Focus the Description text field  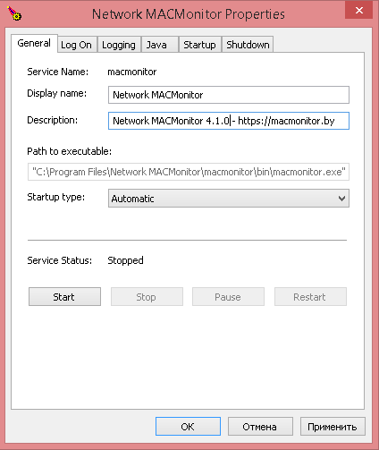pos(229,121)
